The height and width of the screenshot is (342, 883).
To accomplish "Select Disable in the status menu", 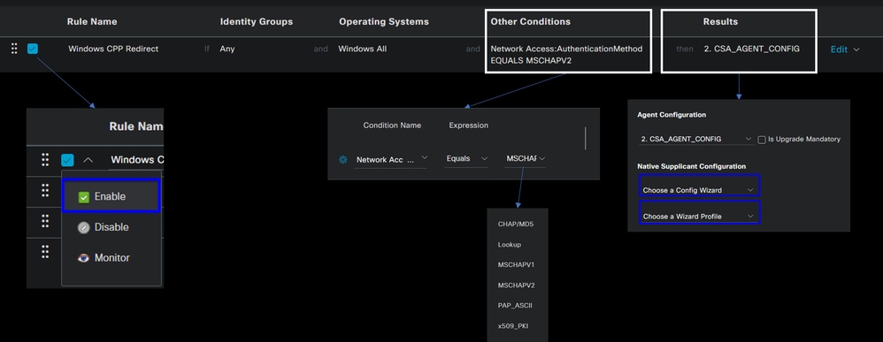I will click(x=111, y=227).
